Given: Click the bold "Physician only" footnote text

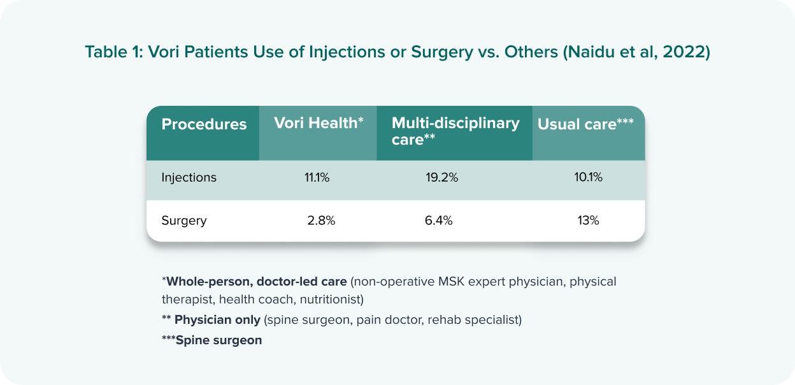Looking at the screenshot, I should pos(217,319).
